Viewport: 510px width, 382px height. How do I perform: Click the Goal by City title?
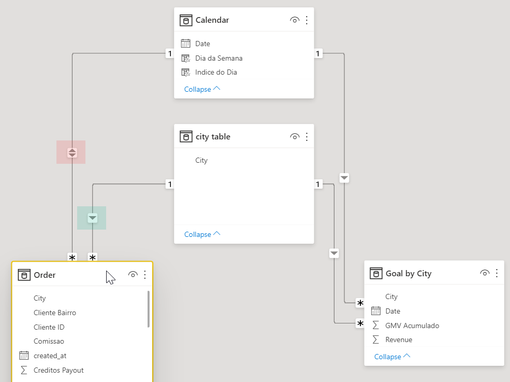tap(409, 274)
